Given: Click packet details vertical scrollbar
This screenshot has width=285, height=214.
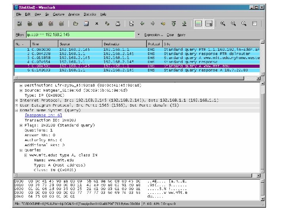Looking at the screenshot, I should tap(262, 128).
